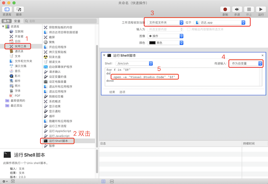This screenshot has width=268, height=184.
Task: Click 结果 under the shell script action
Action: pyautogui.click(x=112, y=91)
